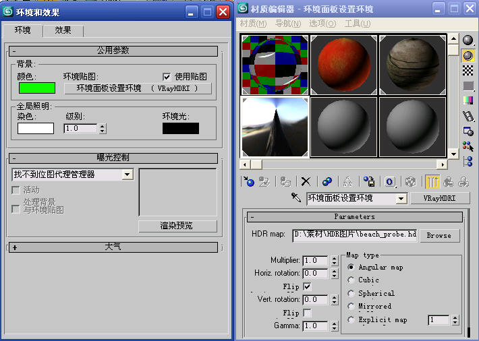Toggle horizontal Flip checkbox

pos(308,286)
